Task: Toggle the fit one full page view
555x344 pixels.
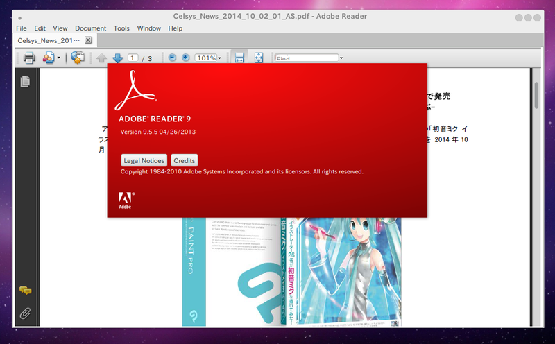Action: pyautogui.click(x=259, y=58)
